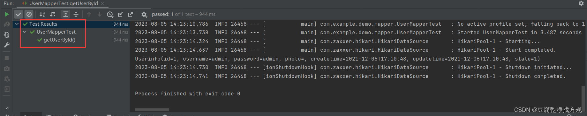The image size is (587, 116).
Task: Open test runner settings gear
Action: [x=144, y=14]
